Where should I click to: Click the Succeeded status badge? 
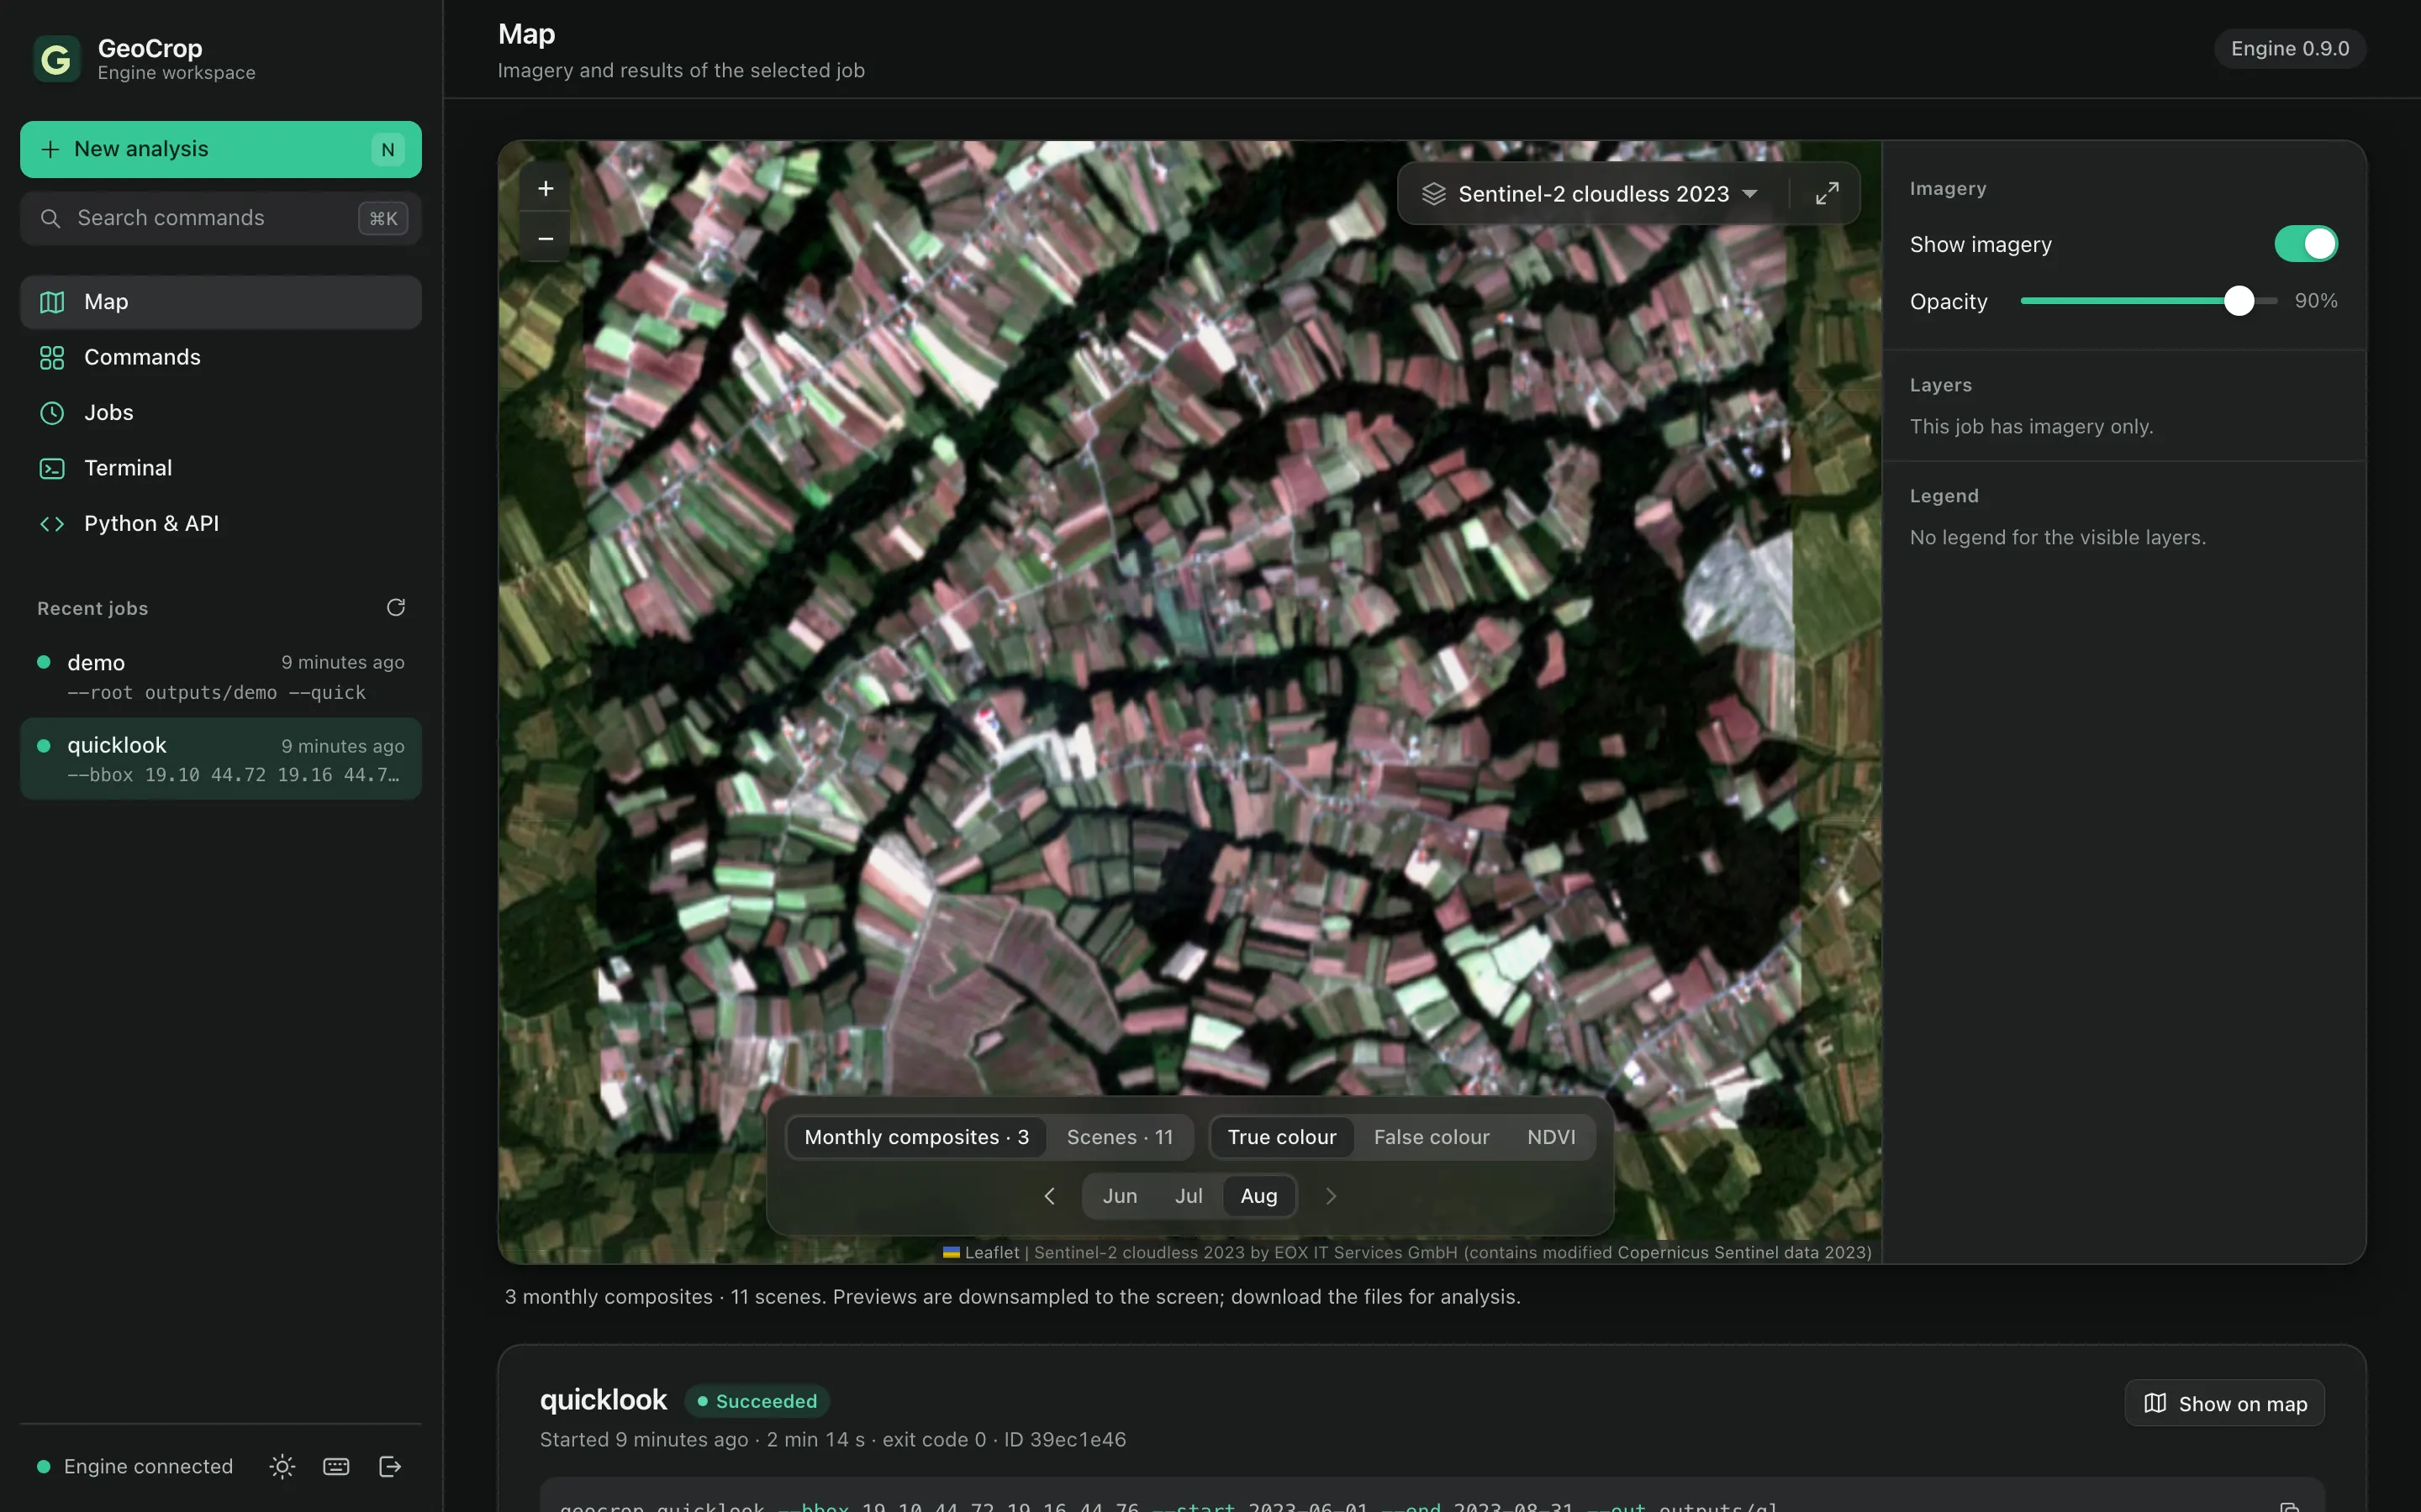[757, 1401]
